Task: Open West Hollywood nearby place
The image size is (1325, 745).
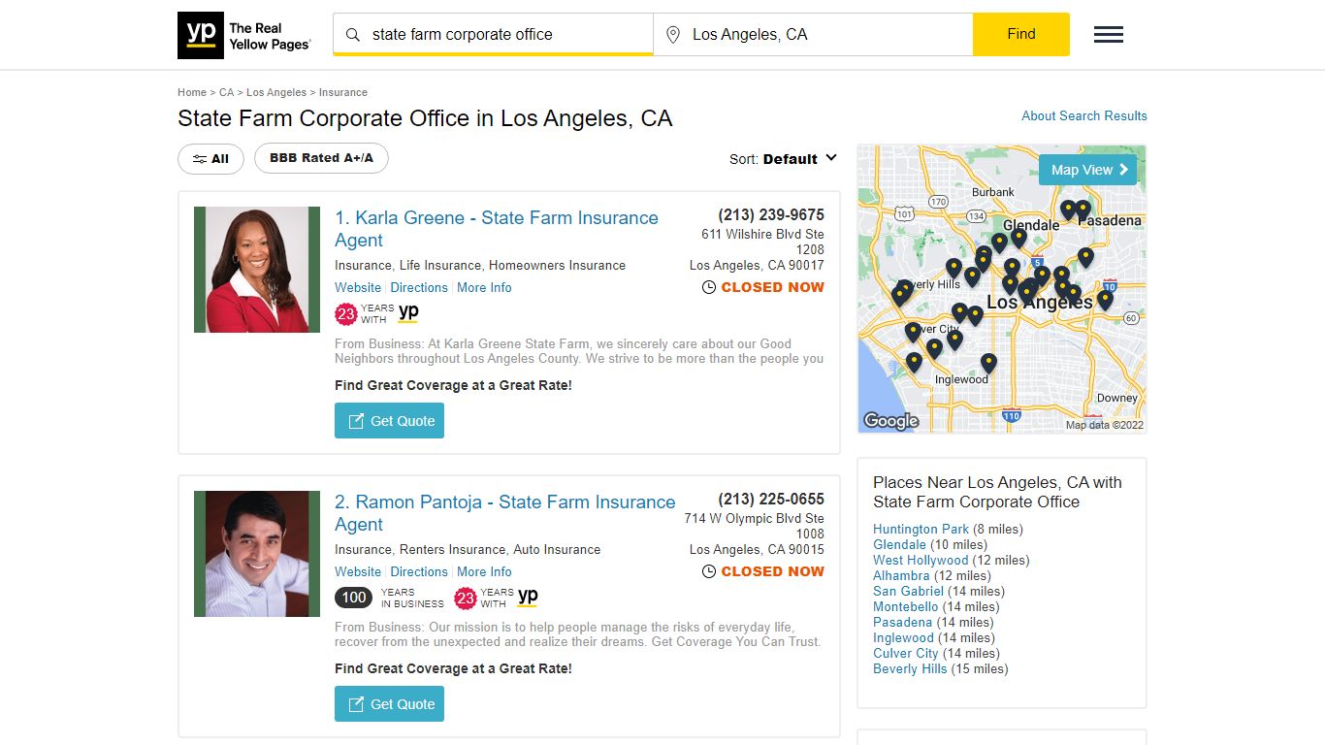Action: tap(921, 560)
